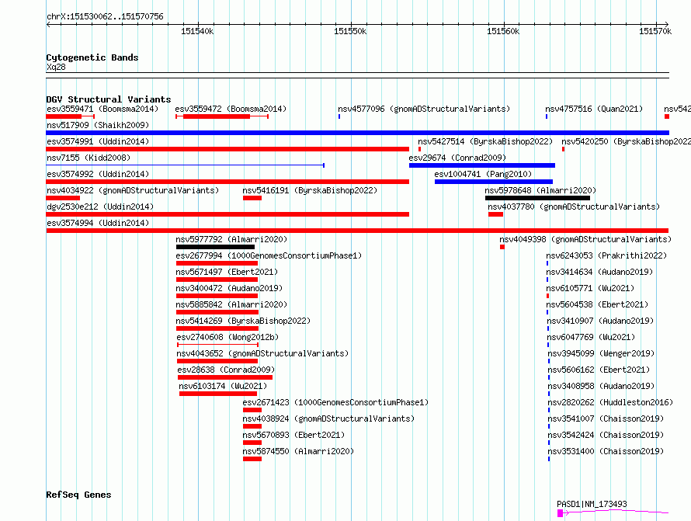This screenshot has height=521, width=691.
Task: Open nsv3542424 (Chaisson2019) label
Action: coord(606,435)
